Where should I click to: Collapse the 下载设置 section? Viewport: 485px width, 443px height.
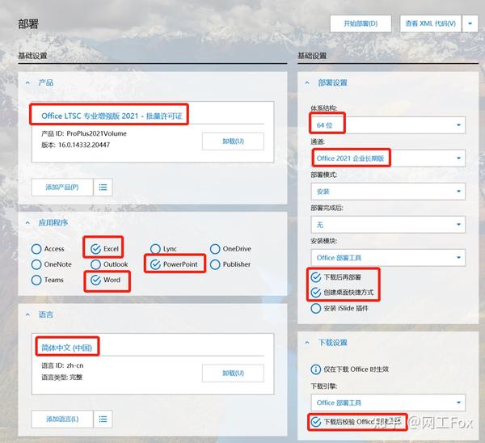click(307, 343)
